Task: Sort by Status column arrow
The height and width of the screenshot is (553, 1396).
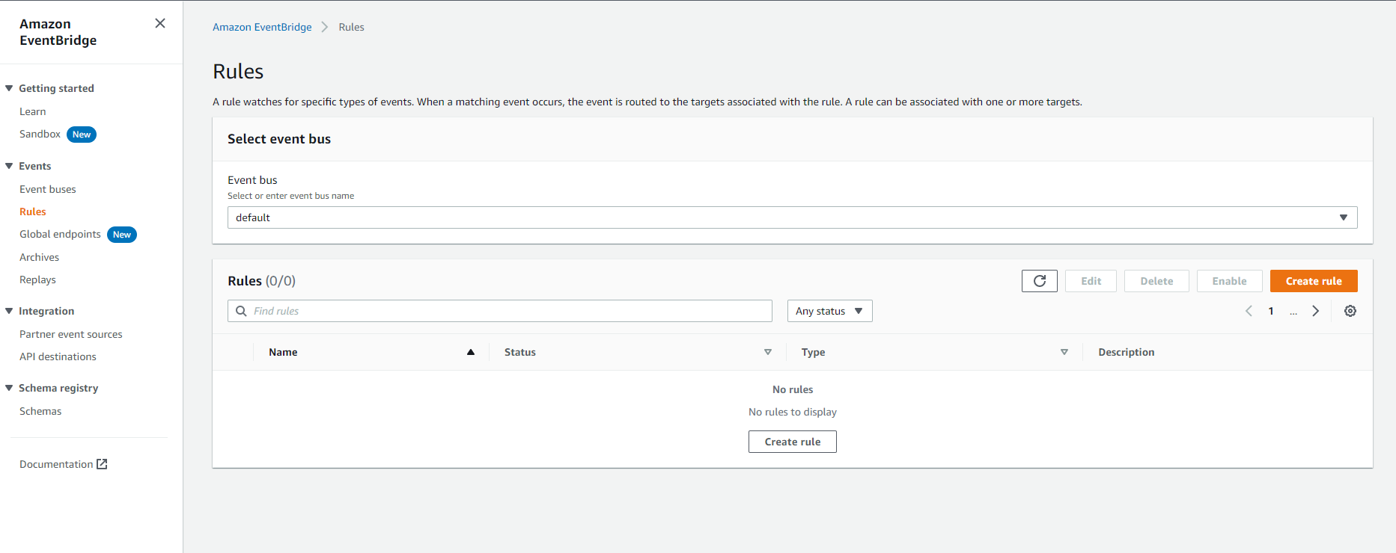Action: click(768, 352)
